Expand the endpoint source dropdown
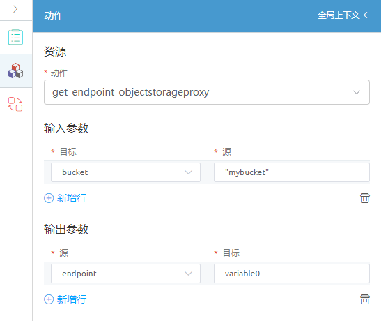This screenshot has height=321, width=381. point(125,274)
